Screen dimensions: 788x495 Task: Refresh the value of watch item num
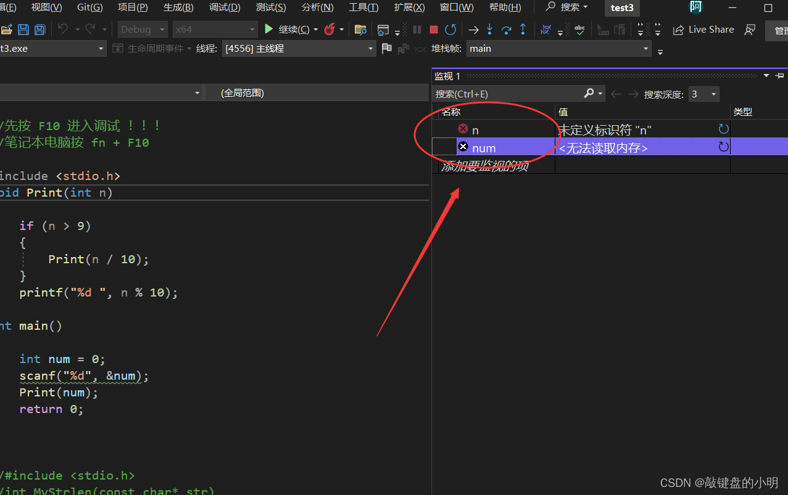click(723, 147)
